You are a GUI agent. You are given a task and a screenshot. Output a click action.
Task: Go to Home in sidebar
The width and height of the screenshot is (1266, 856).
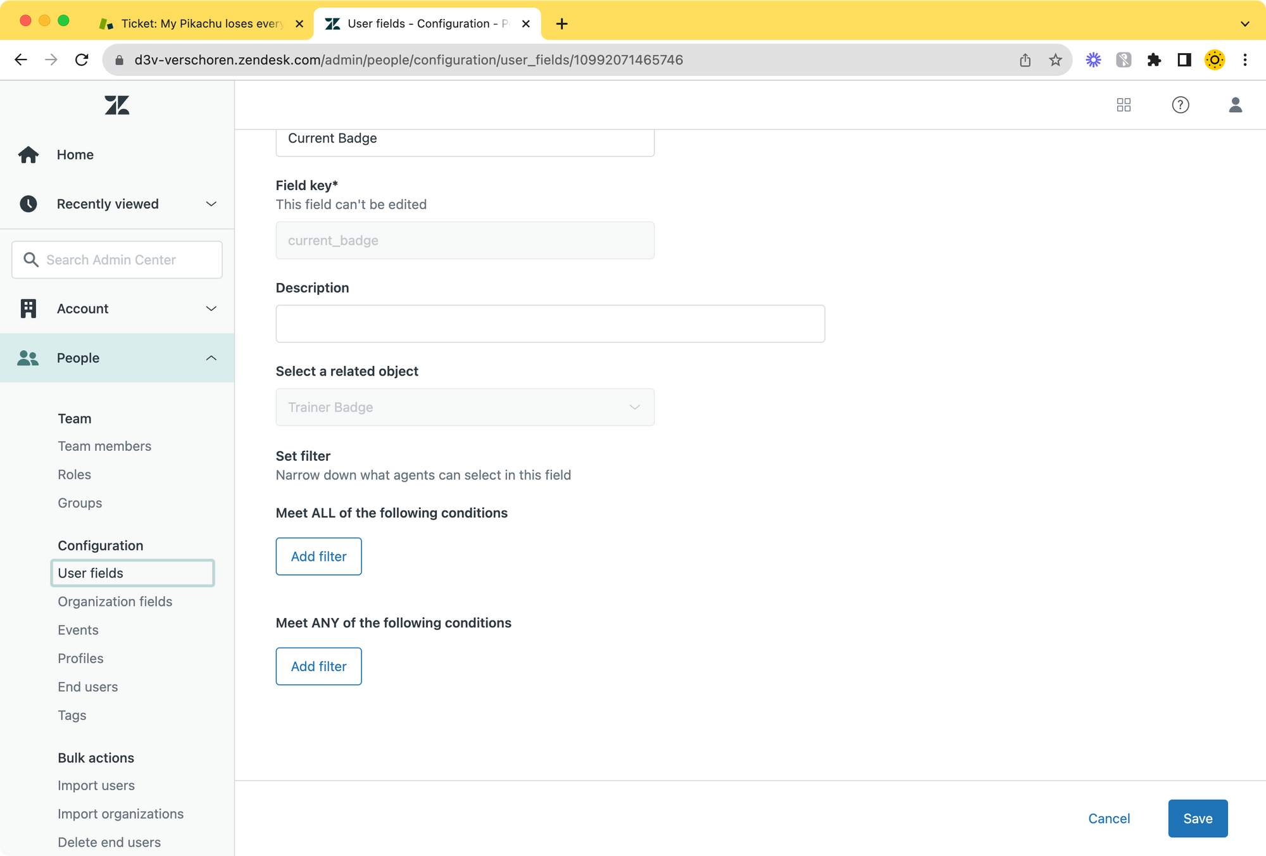pyautogui.click(x=75, y=154)
